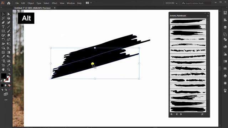
Task: Select the Scale tool
Action: (9, 39)
